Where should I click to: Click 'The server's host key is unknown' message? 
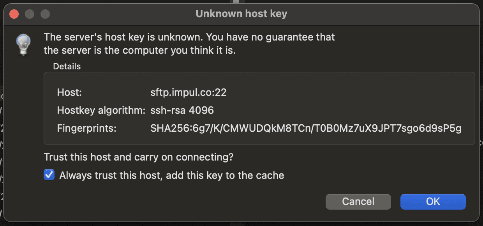pyautogui.click(x=189, y=37)
